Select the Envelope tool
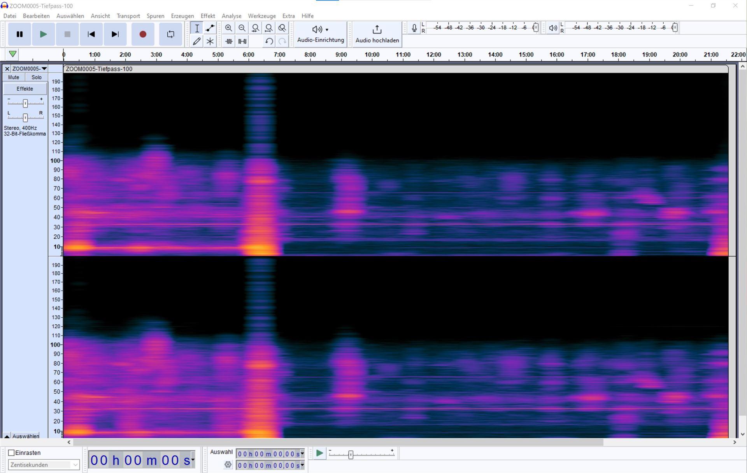 (x=210, y=28)
